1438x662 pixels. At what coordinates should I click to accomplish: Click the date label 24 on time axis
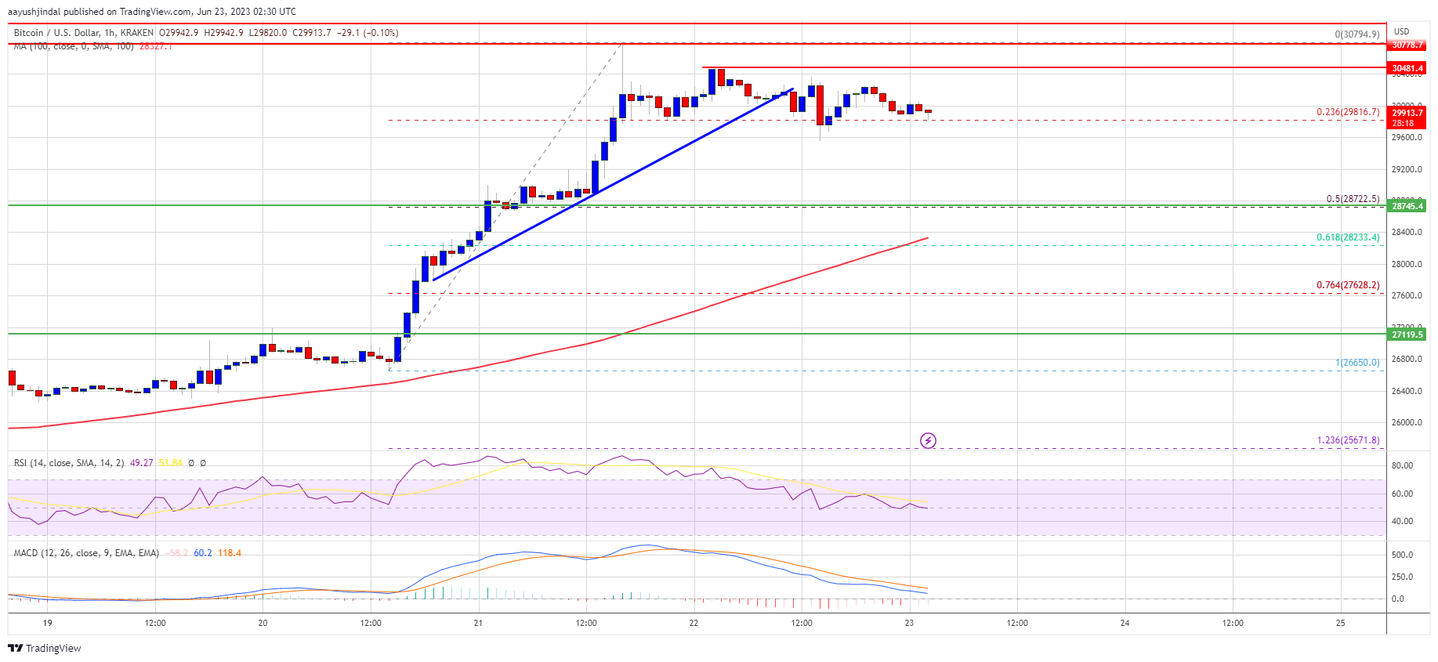tap(1125, 624)
